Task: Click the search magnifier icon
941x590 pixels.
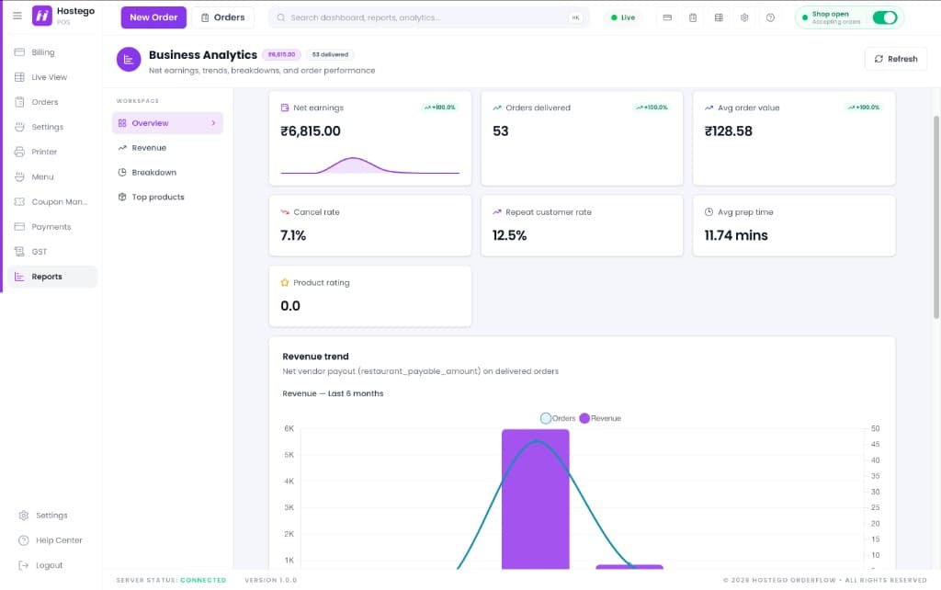Action: click(280, 17)
